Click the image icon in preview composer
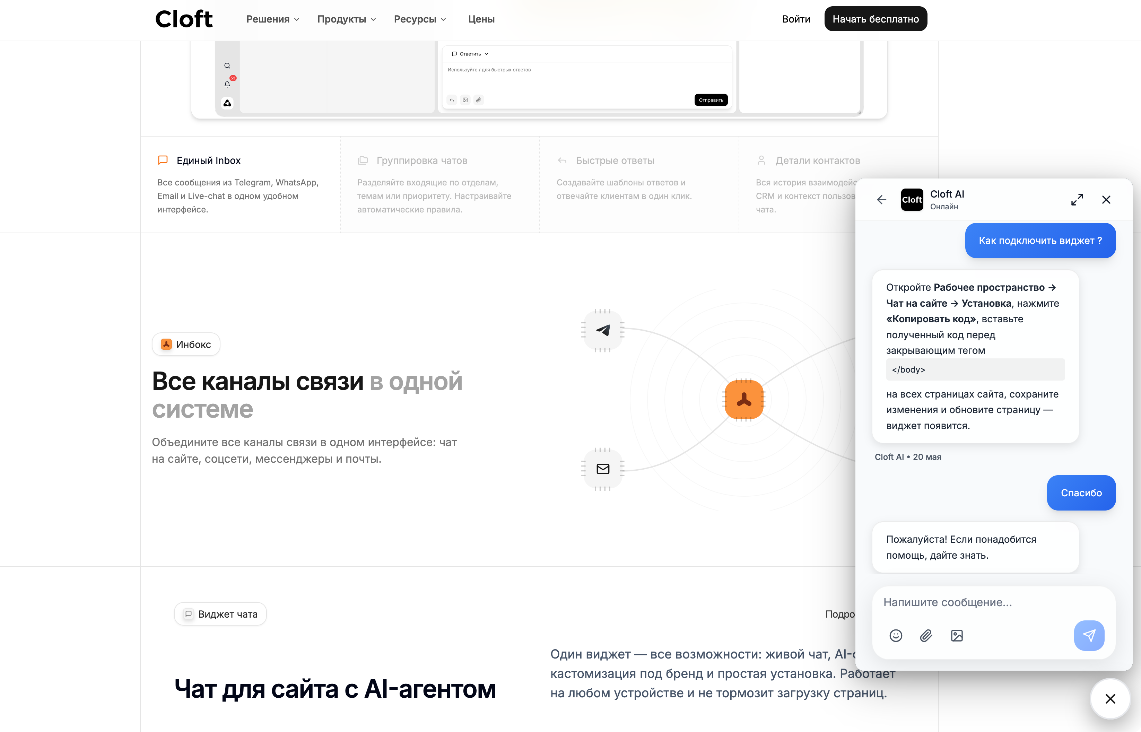The height and width of the screenshot is (732, 1141). tap(465, 100)
